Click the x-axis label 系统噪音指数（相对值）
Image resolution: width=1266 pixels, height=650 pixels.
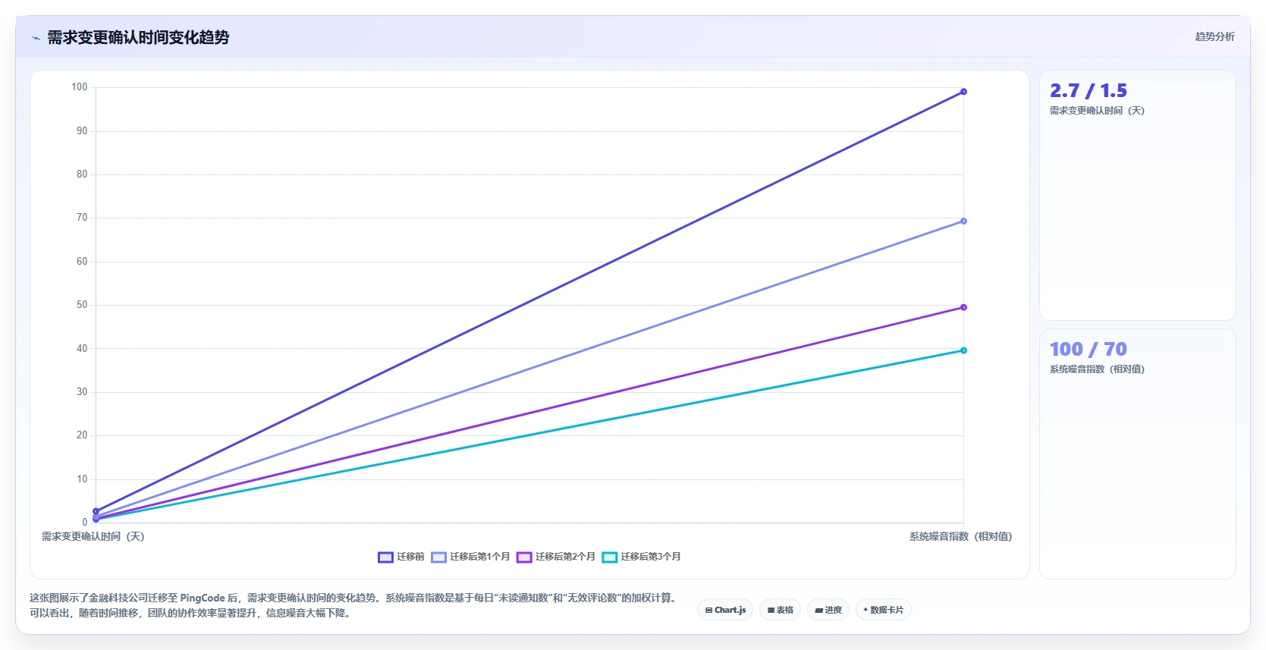click(x=960, y=536)
